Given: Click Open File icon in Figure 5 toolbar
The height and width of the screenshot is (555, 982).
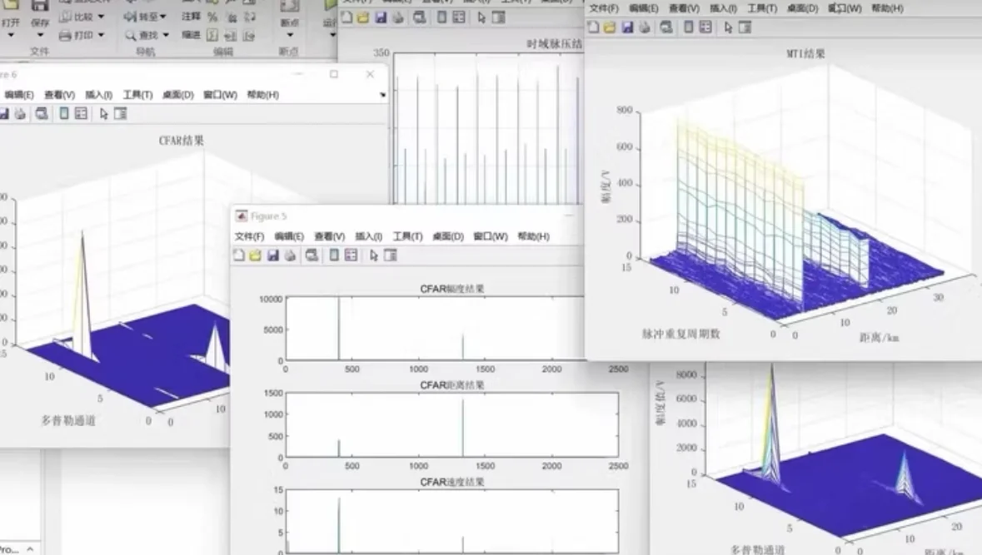Looking at the screenshot, I should [255, 255].
